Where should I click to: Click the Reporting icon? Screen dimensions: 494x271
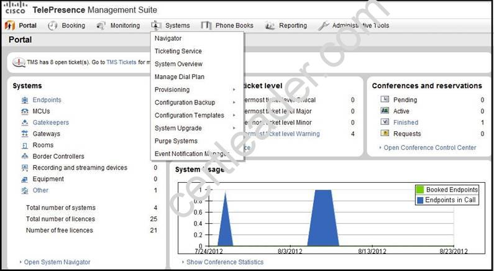(270, 26)
